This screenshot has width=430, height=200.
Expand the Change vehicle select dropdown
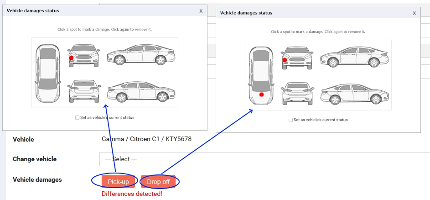click(x=264, y=159)
